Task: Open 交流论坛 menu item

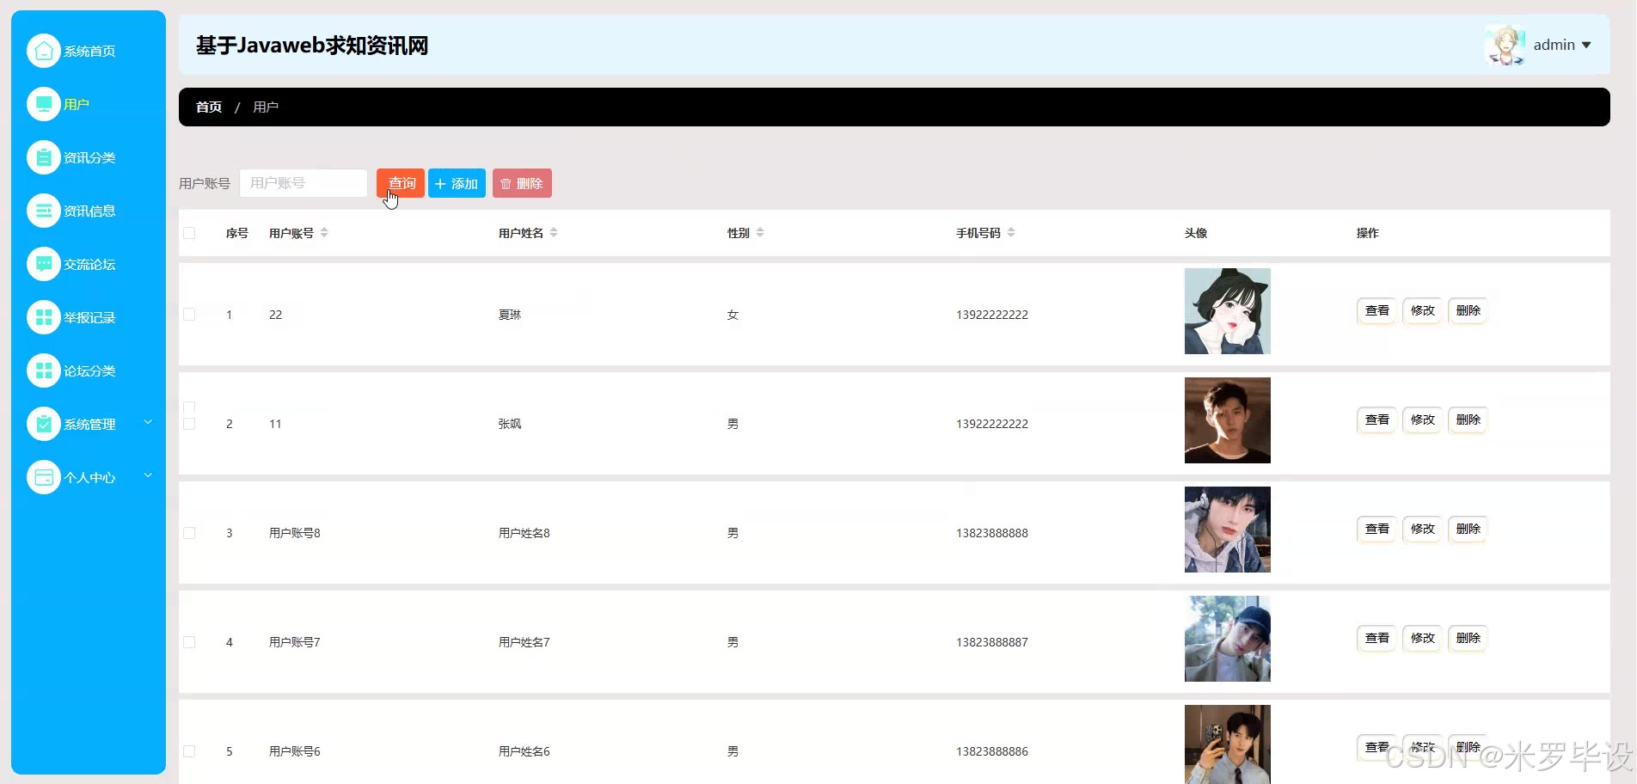Action: click(89, 264)
